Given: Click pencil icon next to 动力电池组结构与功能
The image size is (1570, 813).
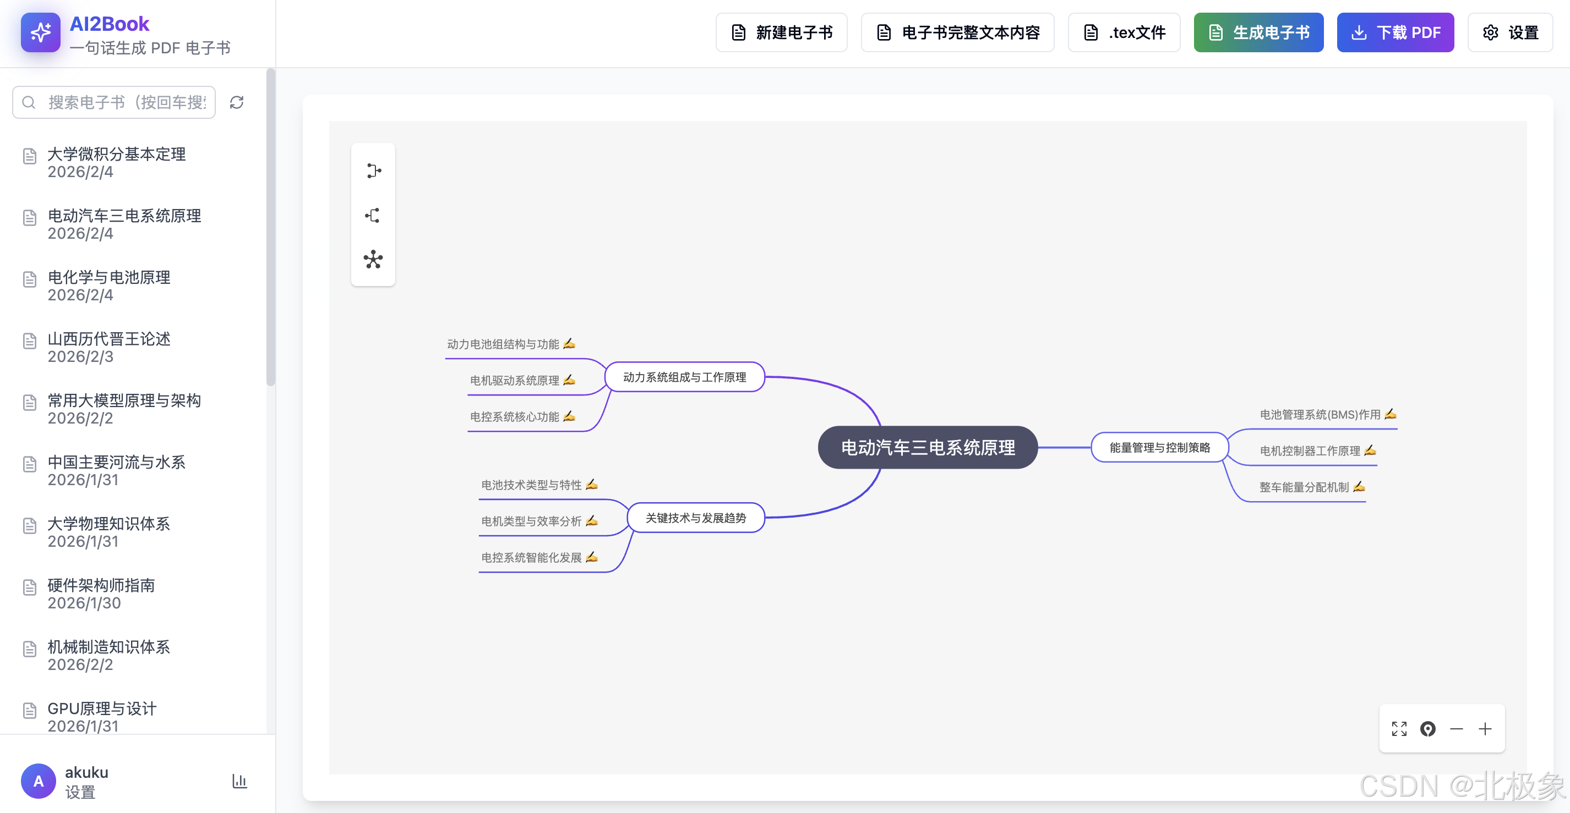Looking at the screenshot, I should 569,343.
